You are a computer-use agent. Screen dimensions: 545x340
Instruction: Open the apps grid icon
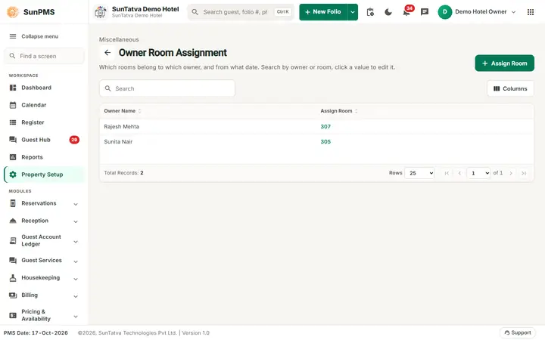coord(531,12)
